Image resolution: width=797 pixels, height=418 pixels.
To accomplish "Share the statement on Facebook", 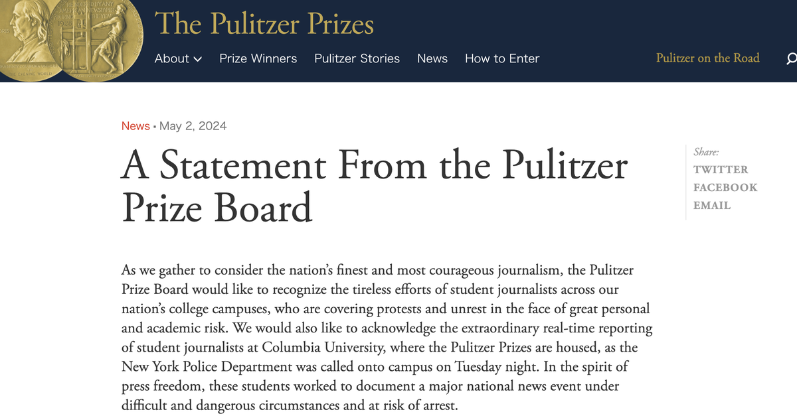I will pyautogui.click(x=725, y=187).
